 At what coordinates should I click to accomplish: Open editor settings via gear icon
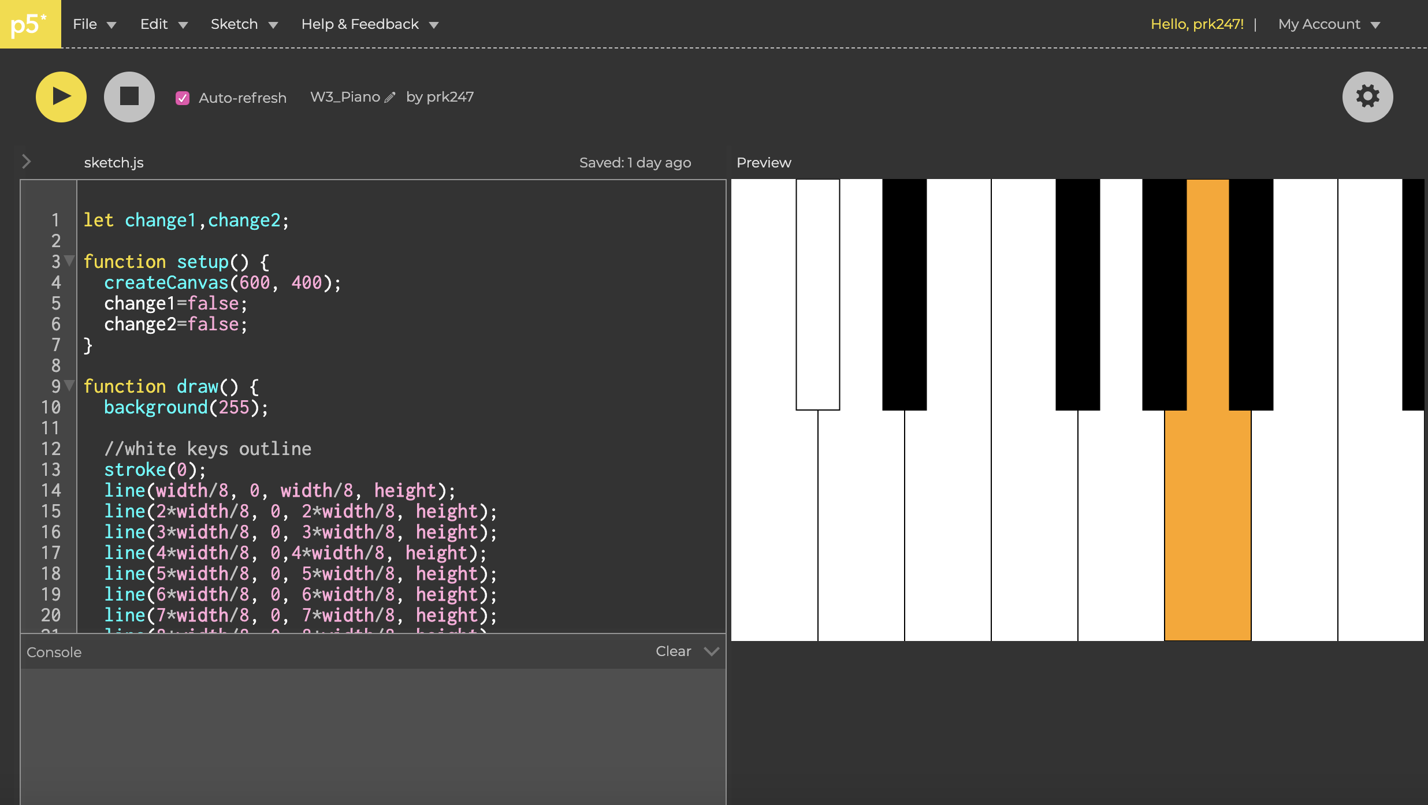coord(1367,97)
